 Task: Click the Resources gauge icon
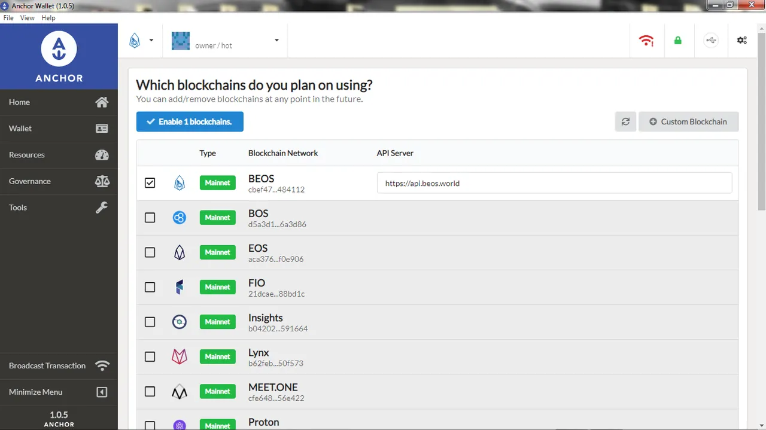coord(102,155)
